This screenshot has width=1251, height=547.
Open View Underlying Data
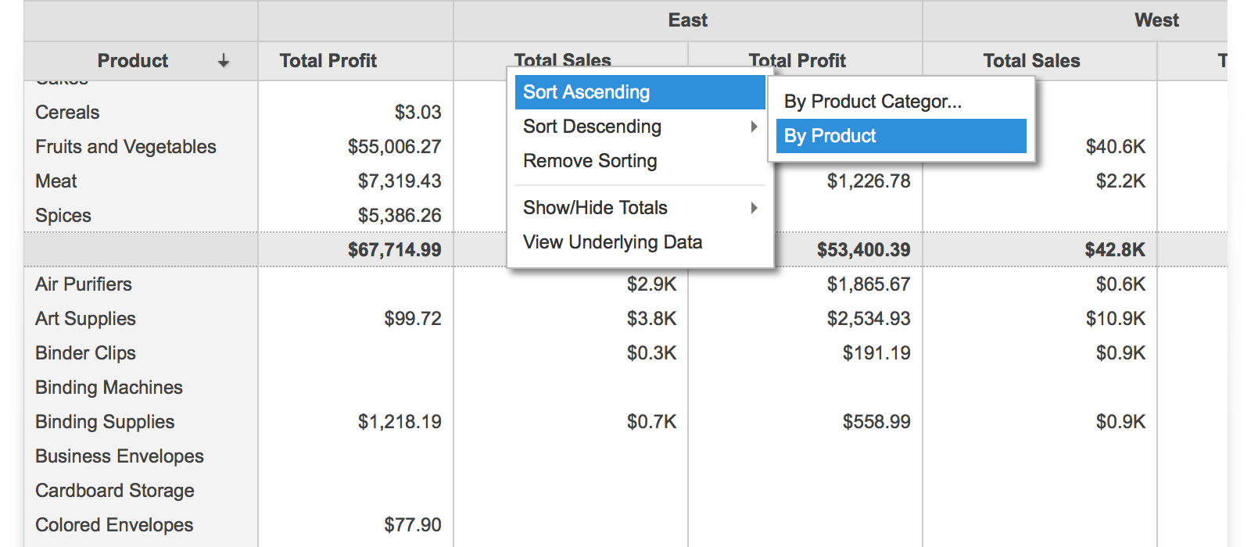pyautogui.click(x=612, y=242)
